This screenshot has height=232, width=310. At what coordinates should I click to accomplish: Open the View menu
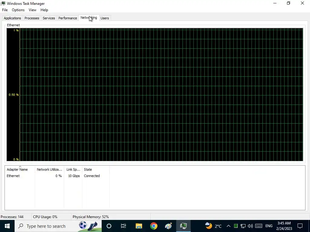[32, 10]
